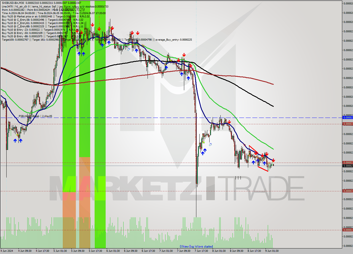The height and width of the screenshot is (254, 353).
Task: Click the '5 Jun 09:30' time label
Action: 77,251
